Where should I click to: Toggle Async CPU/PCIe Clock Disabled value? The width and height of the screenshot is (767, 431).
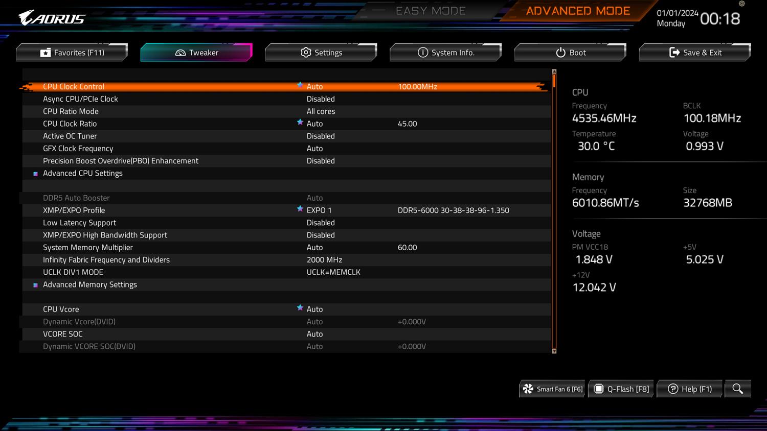321,99
